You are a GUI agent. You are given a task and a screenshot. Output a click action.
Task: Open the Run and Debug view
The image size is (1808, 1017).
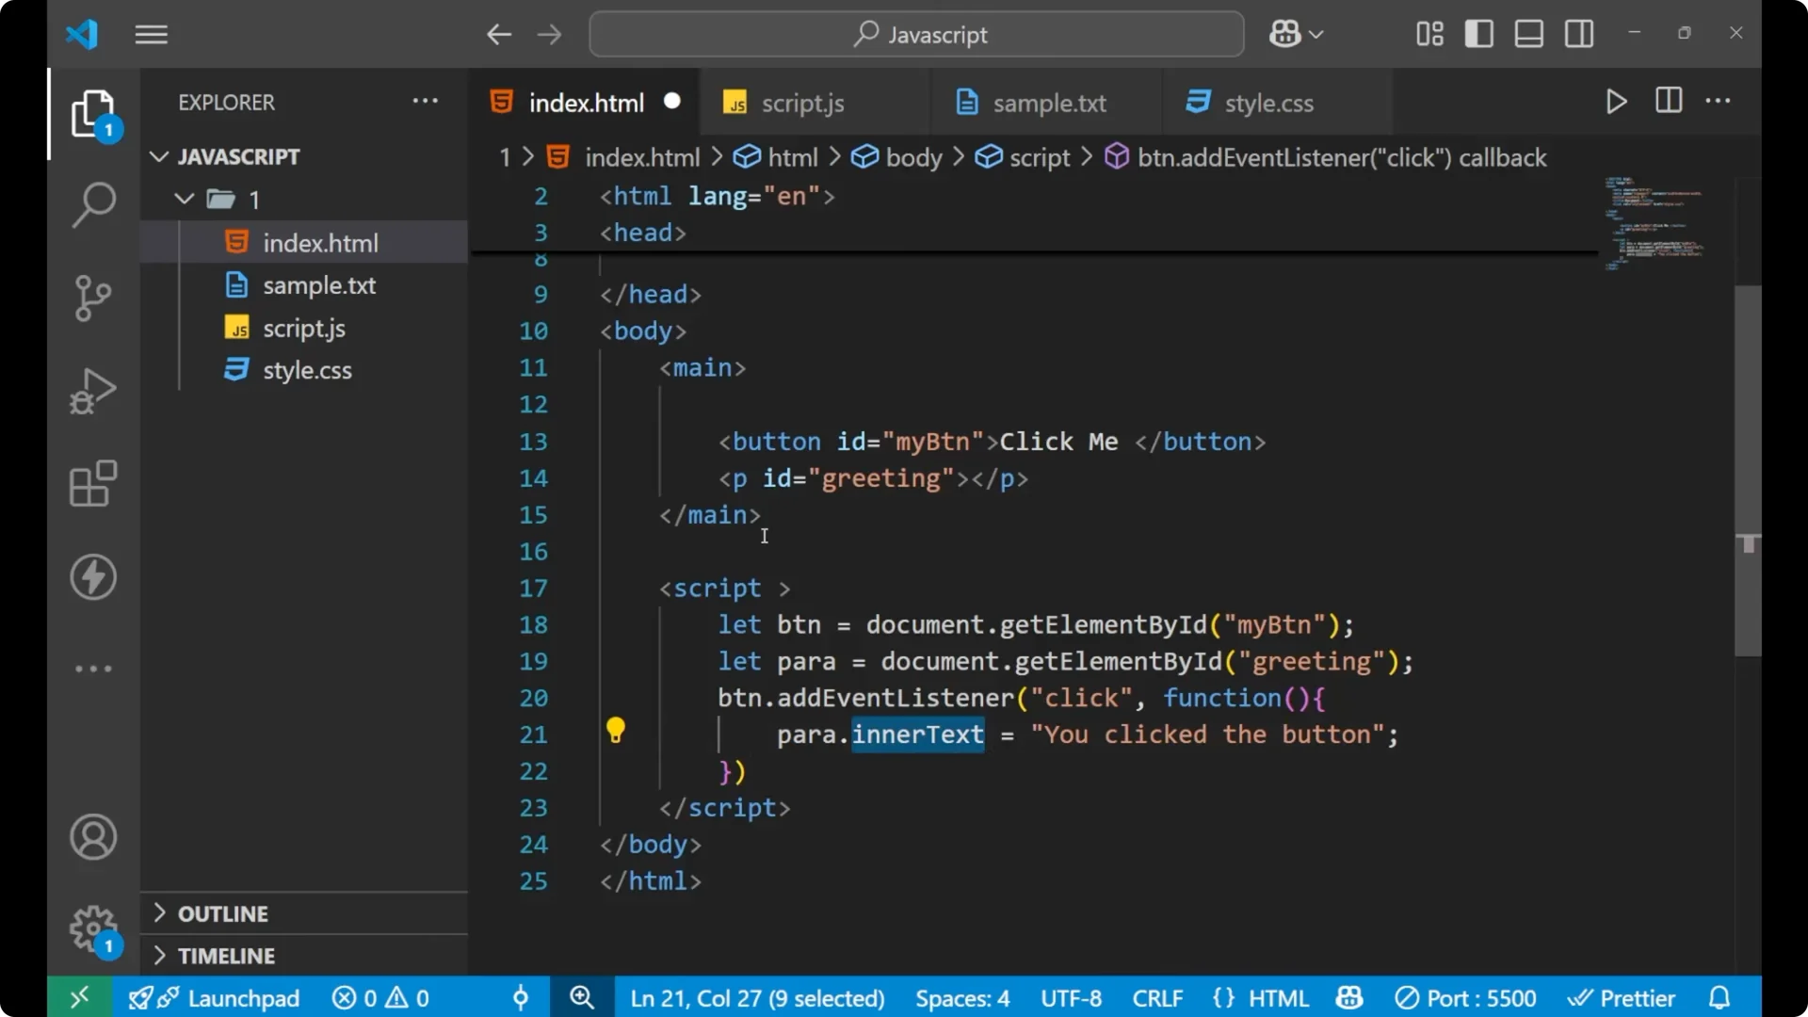[93, 390]
